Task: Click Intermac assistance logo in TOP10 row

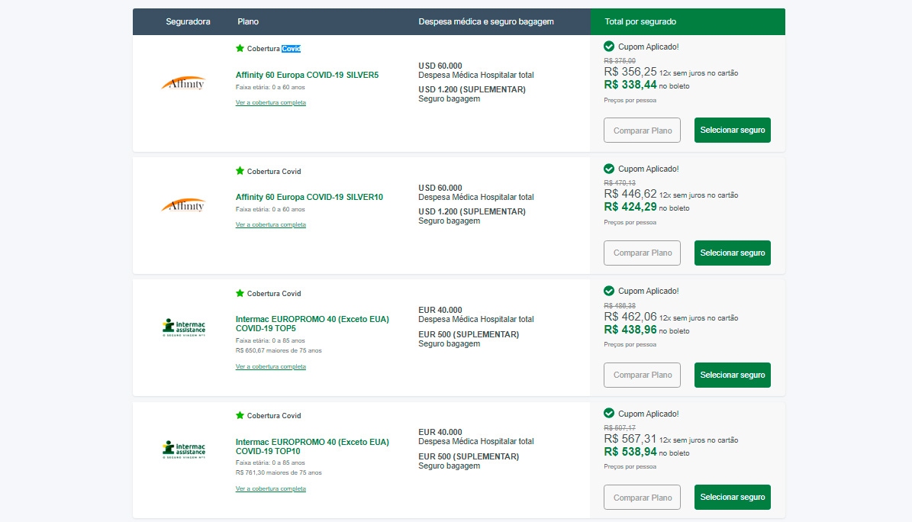Action: pyautogui.click(x=184, y=449)
